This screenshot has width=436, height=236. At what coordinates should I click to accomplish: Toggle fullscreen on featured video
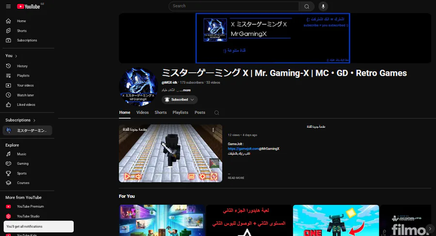coord(214,177)
